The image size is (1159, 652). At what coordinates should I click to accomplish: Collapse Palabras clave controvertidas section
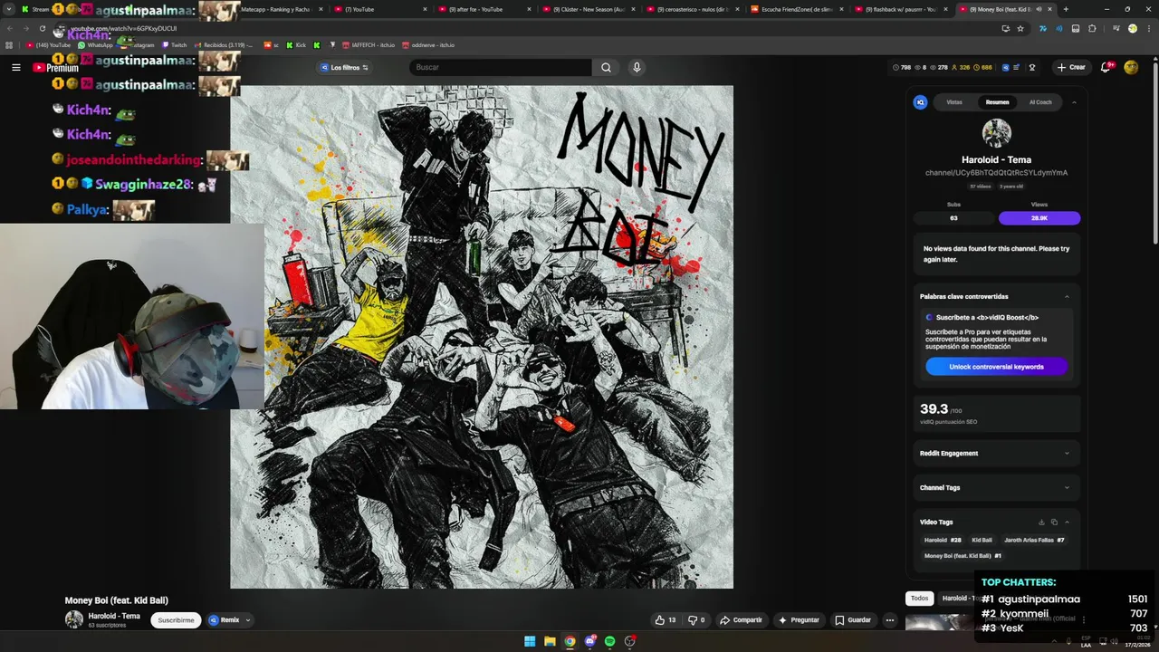tap(1067, 296)
